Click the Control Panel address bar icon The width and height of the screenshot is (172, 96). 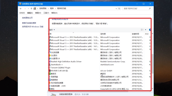35,8
